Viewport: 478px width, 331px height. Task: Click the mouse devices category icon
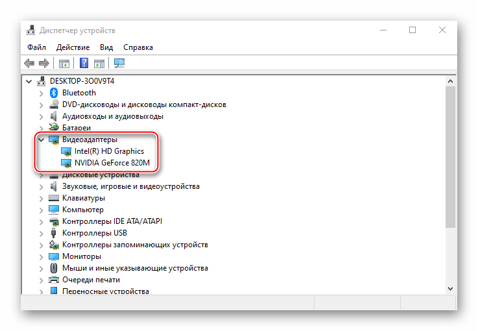click(x=54, y=268)
